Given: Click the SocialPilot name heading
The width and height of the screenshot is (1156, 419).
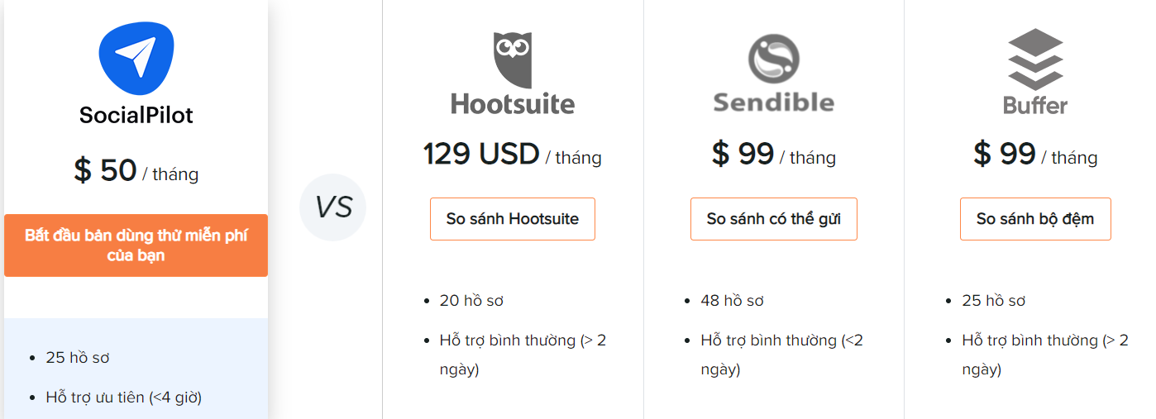Looking at the screenshot, I should coord(136,115).
